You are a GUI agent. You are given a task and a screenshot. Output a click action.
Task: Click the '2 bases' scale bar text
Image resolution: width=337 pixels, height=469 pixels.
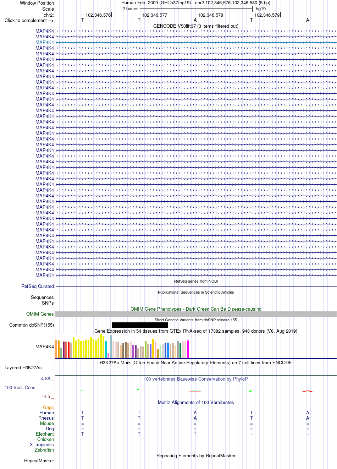point(130,9)
